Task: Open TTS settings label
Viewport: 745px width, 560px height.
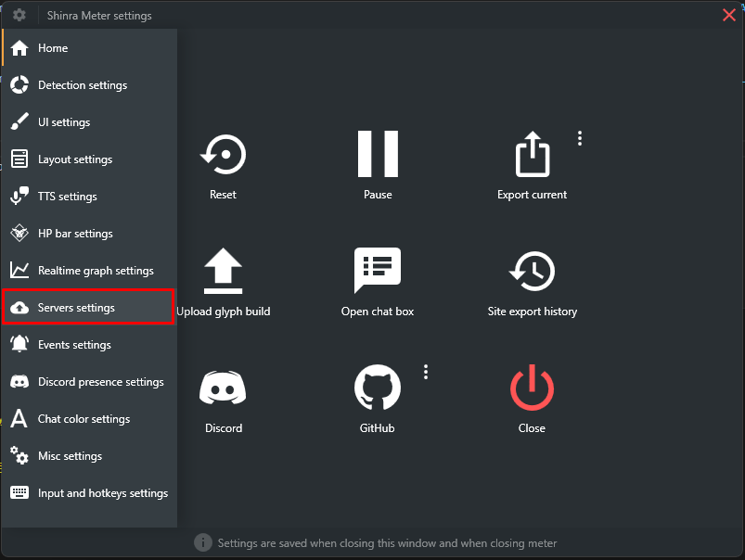Action: [68, 197]
